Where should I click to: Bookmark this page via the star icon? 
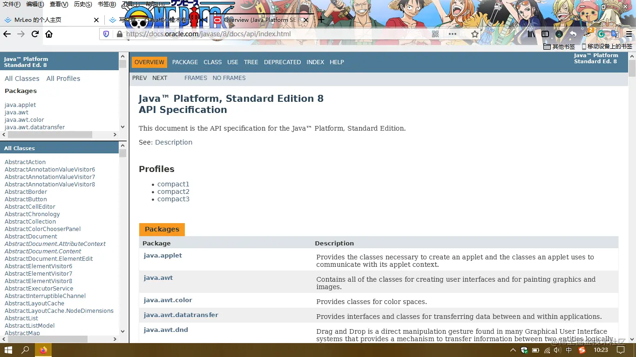click(474, 34)
